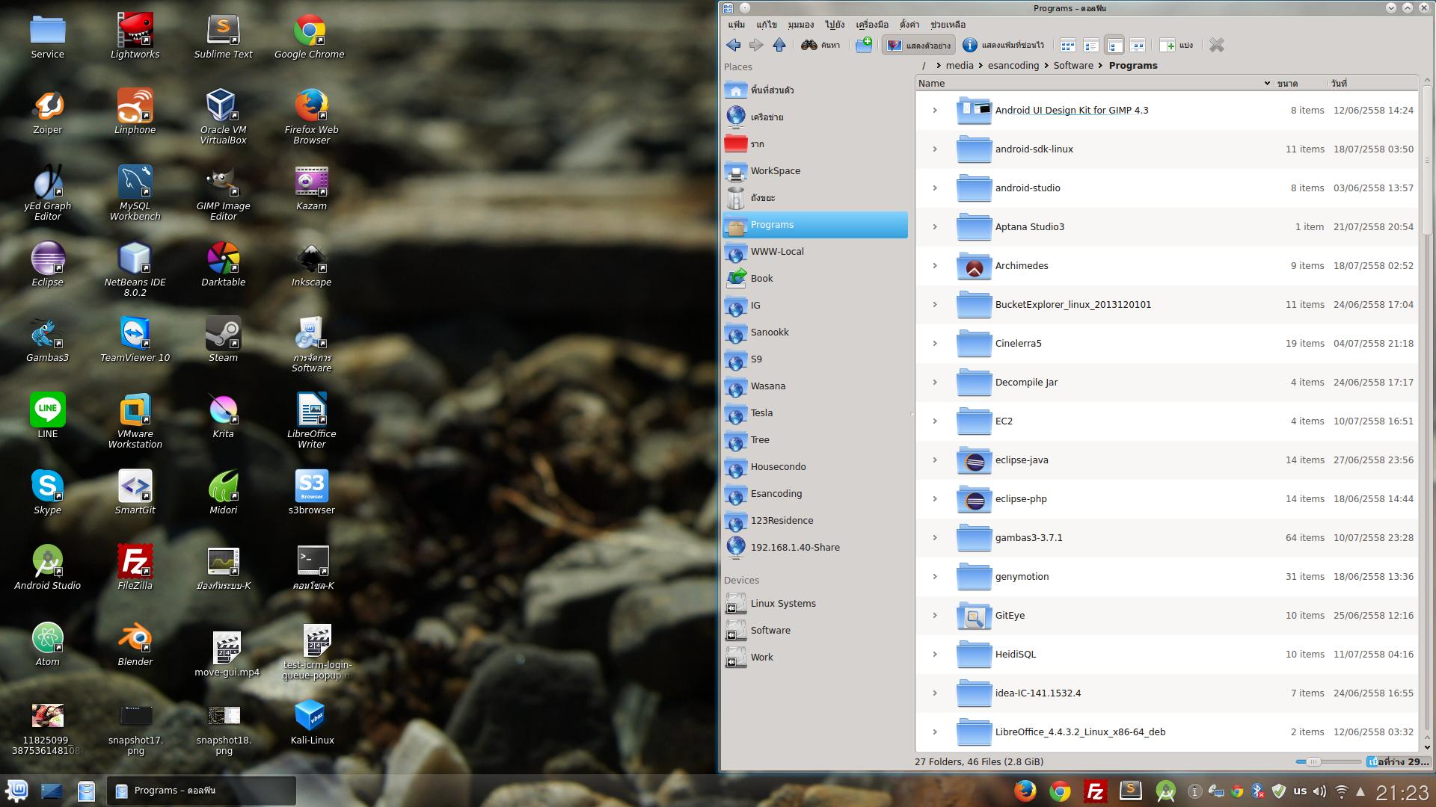Toggle show hidden files button
1436x807 pixels.
(1003, 46)
